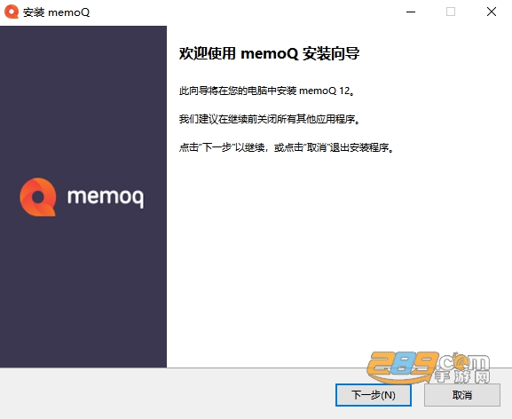Click the word memoQ in the bold heading
512x419 pixels.
point(270,53)
